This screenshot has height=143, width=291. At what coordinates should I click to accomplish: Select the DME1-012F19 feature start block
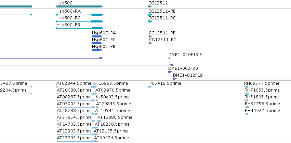pyautogui.click(x=175, y=79)
